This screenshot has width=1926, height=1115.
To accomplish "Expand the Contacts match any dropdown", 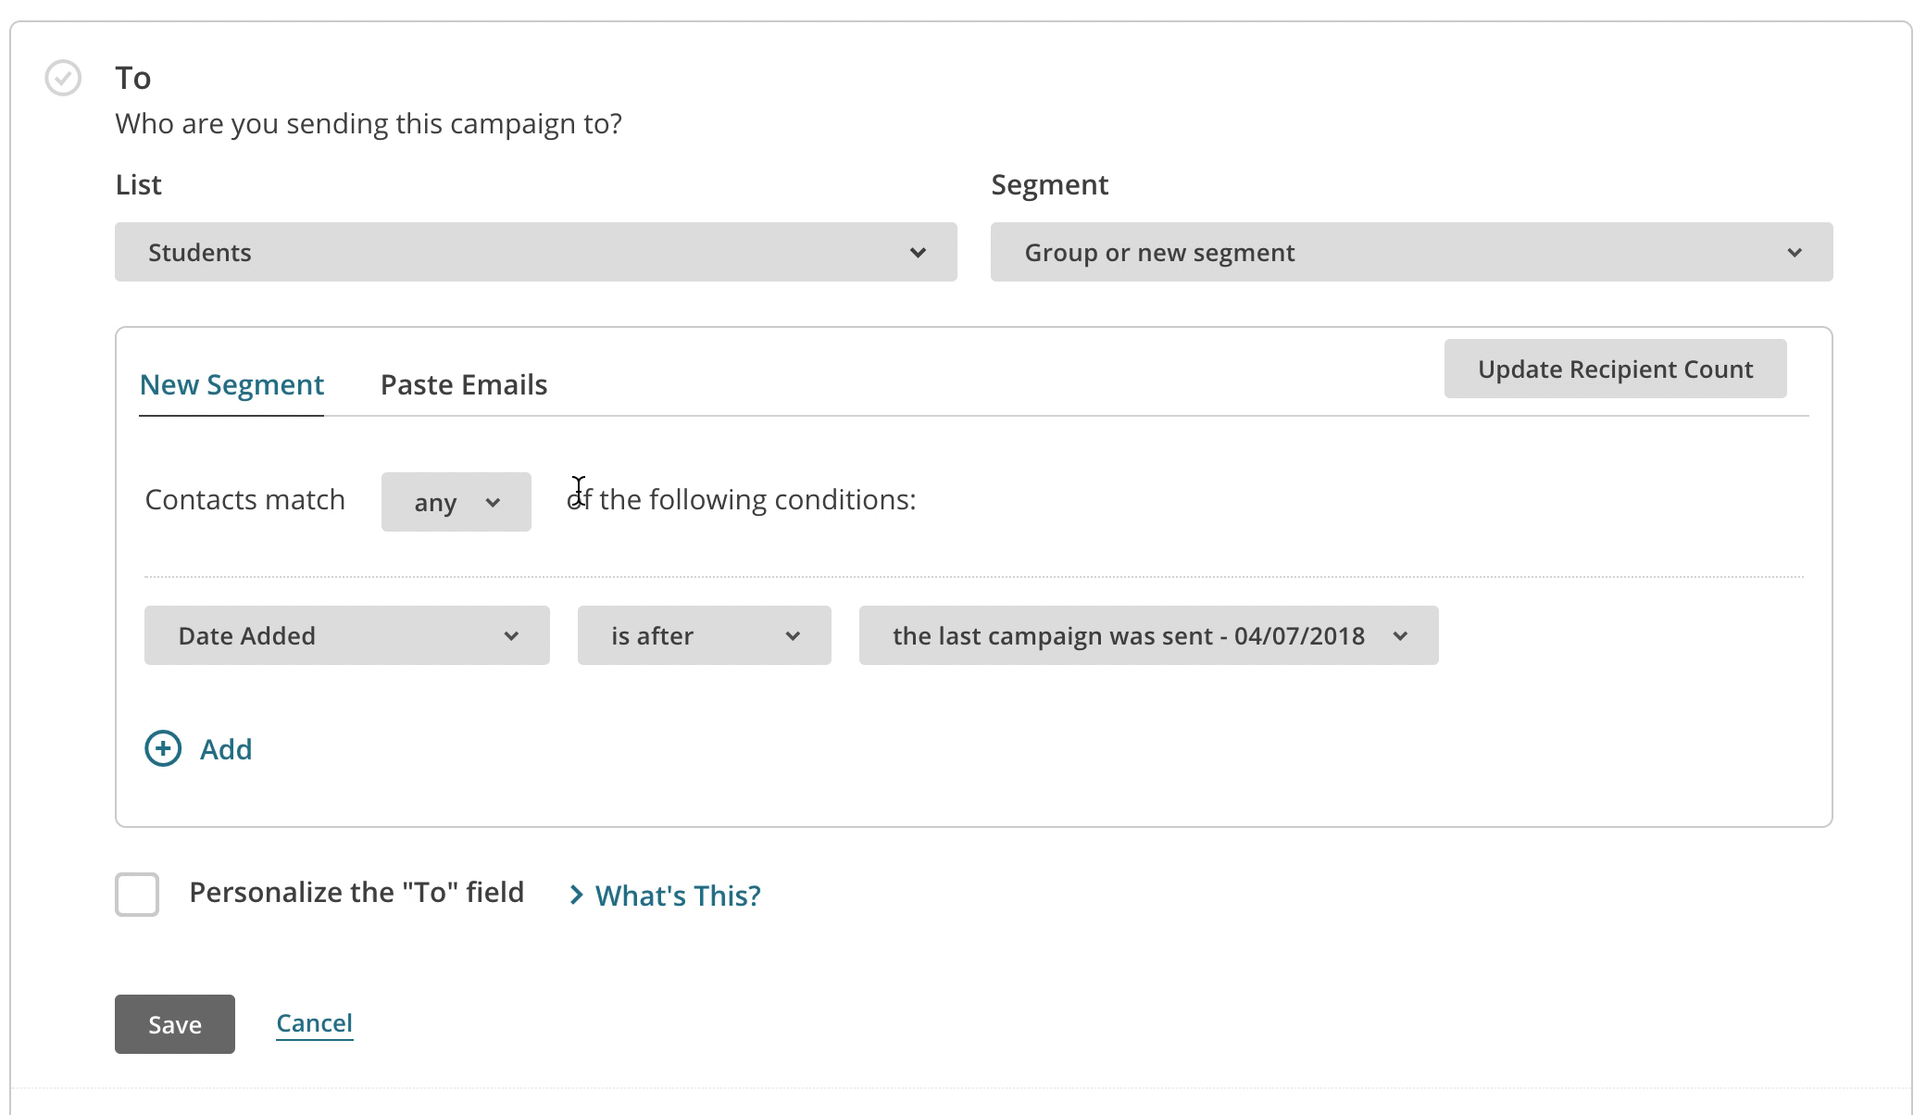I will 455,500.
